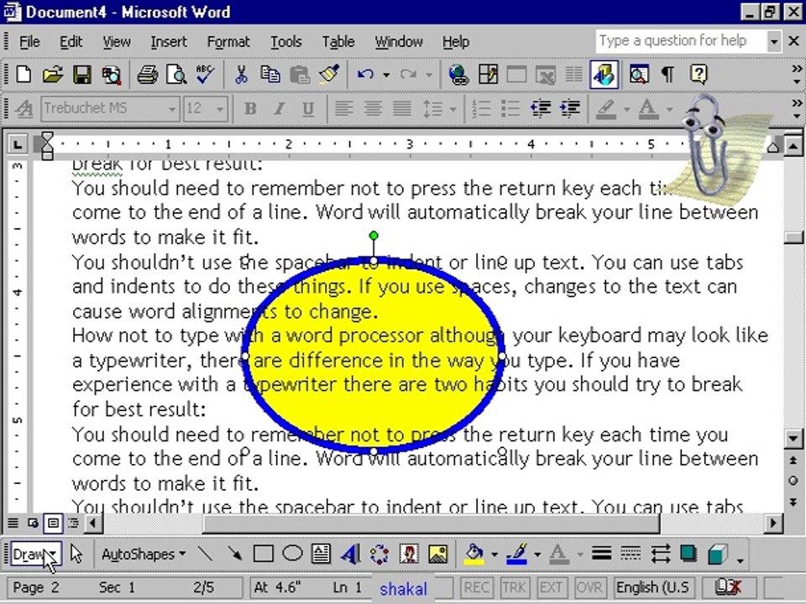Undo the last action
Viewport: 806px width, 604px height.
365,75
